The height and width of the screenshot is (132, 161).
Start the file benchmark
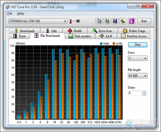click(138, 45)
